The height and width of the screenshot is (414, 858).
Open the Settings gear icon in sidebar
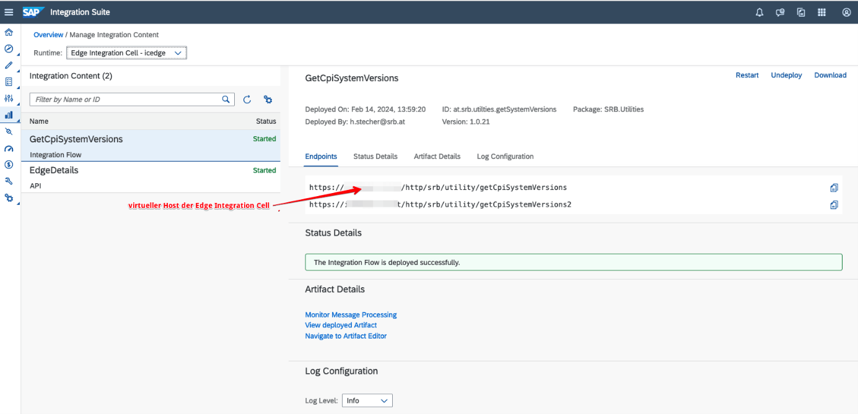point(9,198)
